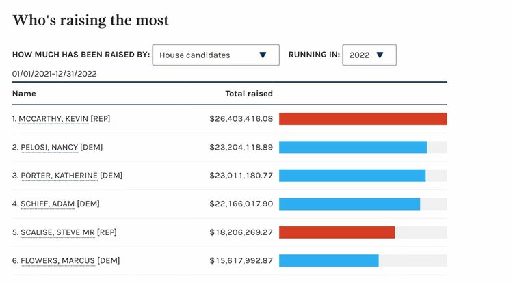Open the SCALISE, STEVE MR candidate link
The width and height of the screenshot is (513, 283).
57,232
